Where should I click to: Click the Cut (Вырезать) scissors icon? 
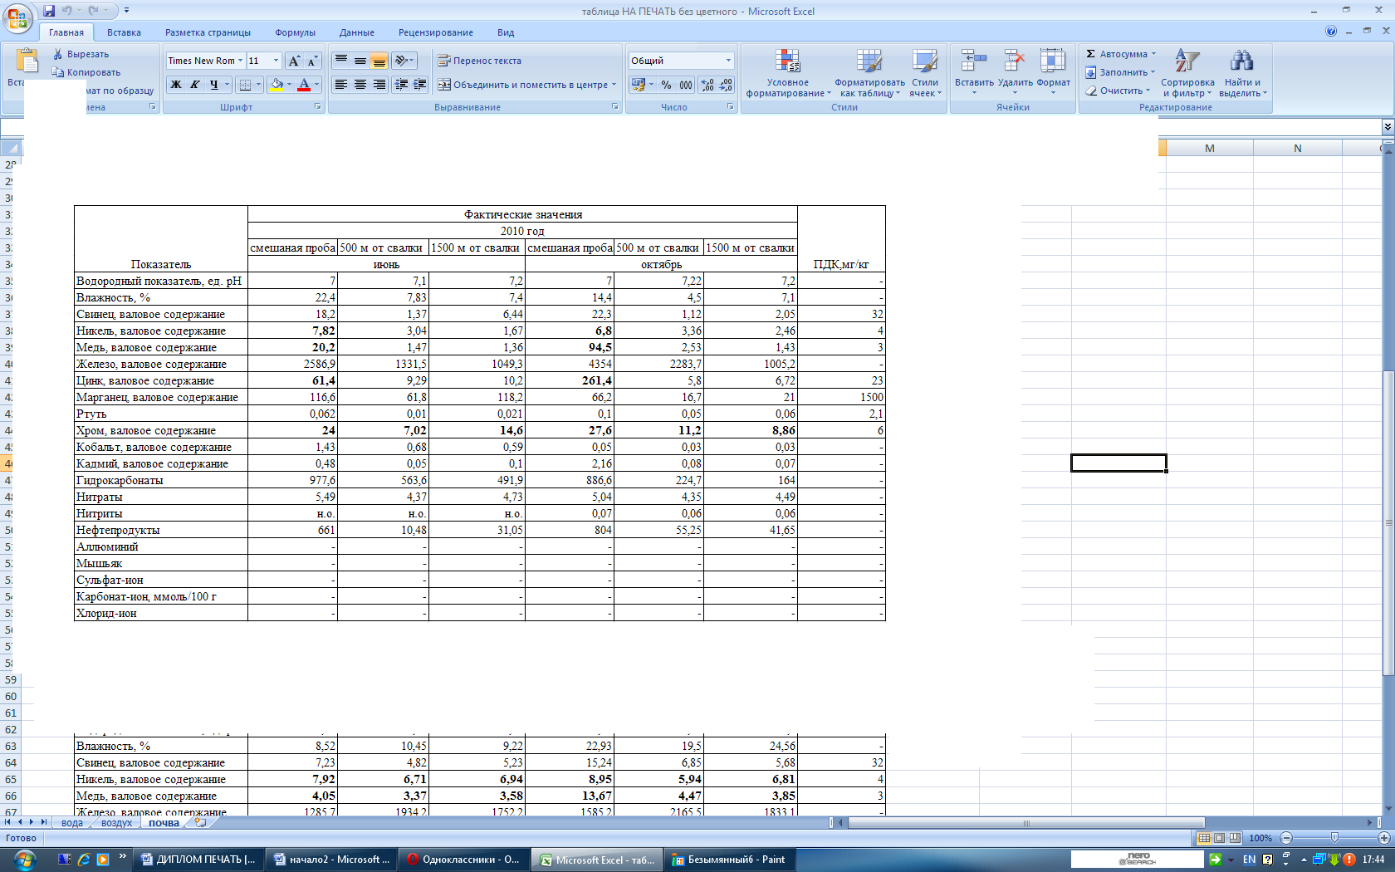click(58, 54)
